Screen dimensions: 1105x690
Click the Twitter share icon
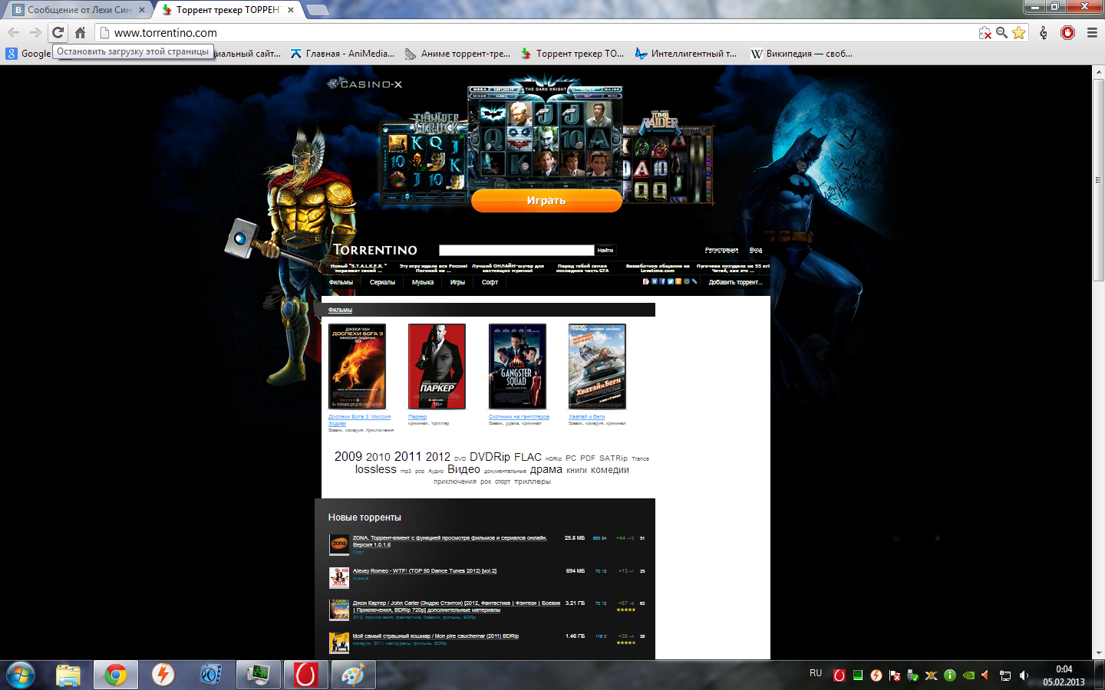(671, 281)
